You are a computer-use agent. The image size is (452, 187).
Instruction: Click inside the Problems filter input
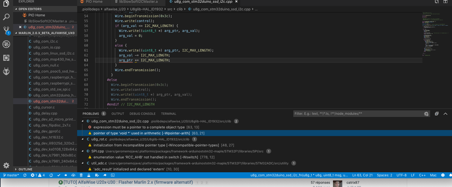tap(358, 114)
